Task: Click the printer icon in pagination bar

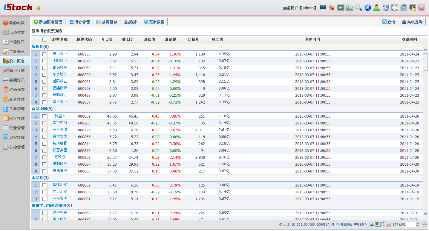Action: (x=371, y=224)
